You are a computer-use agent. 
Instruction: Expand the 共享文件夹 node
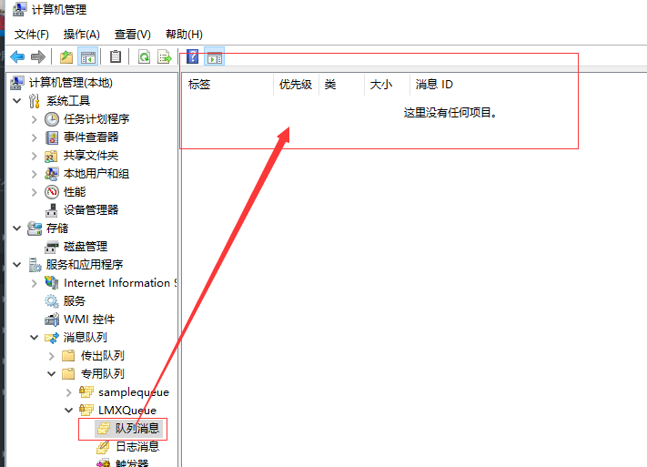[35, 156]
